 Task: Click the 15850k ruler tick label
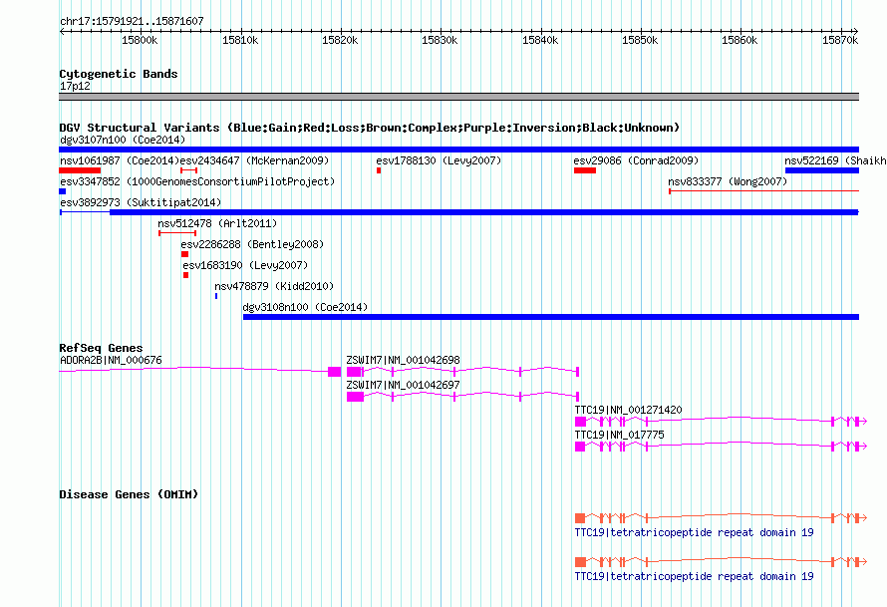point(640,40)
